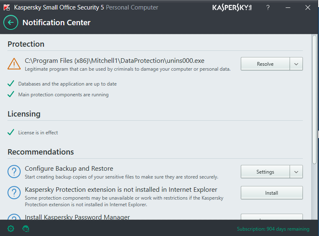Click 'Main protection components are running' text
Viewport: 319px width, 236px height.
point(63,95)
